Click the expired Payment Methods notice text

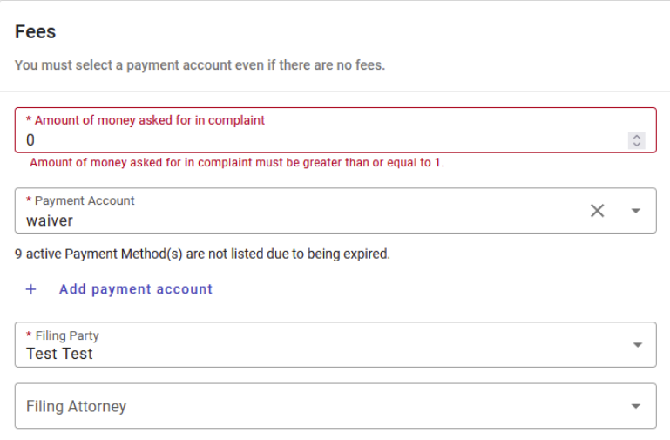[x=202, y=254]
